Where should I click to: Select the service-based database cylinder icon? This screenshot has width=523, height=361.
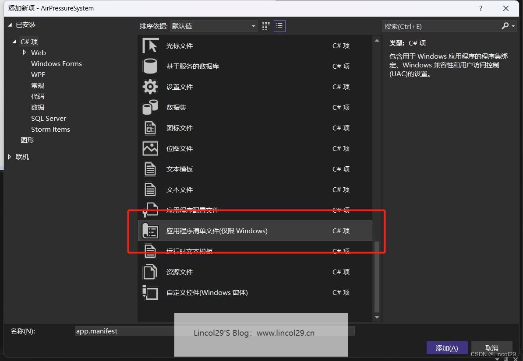[150, 67]
